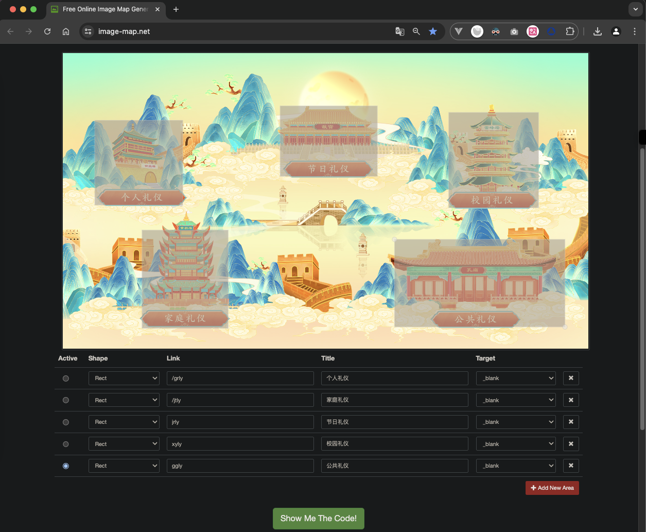
Task: Delete the 个人礼仪 area row
Action: [x=571, y=378]
